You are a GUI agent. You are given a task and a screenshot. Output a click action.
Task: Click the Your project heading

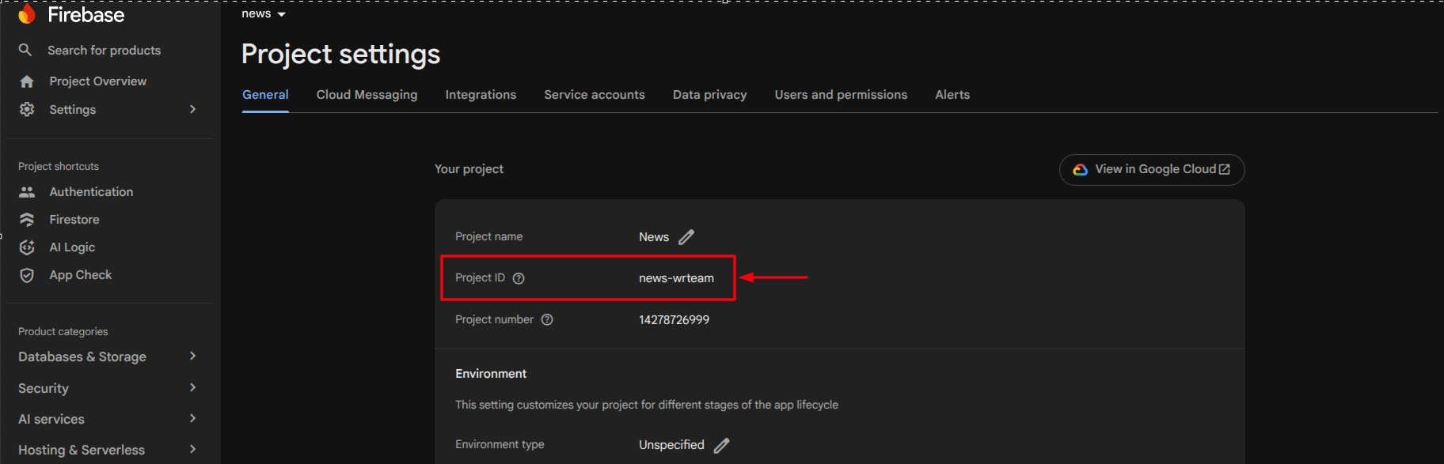tap(469, 169)
